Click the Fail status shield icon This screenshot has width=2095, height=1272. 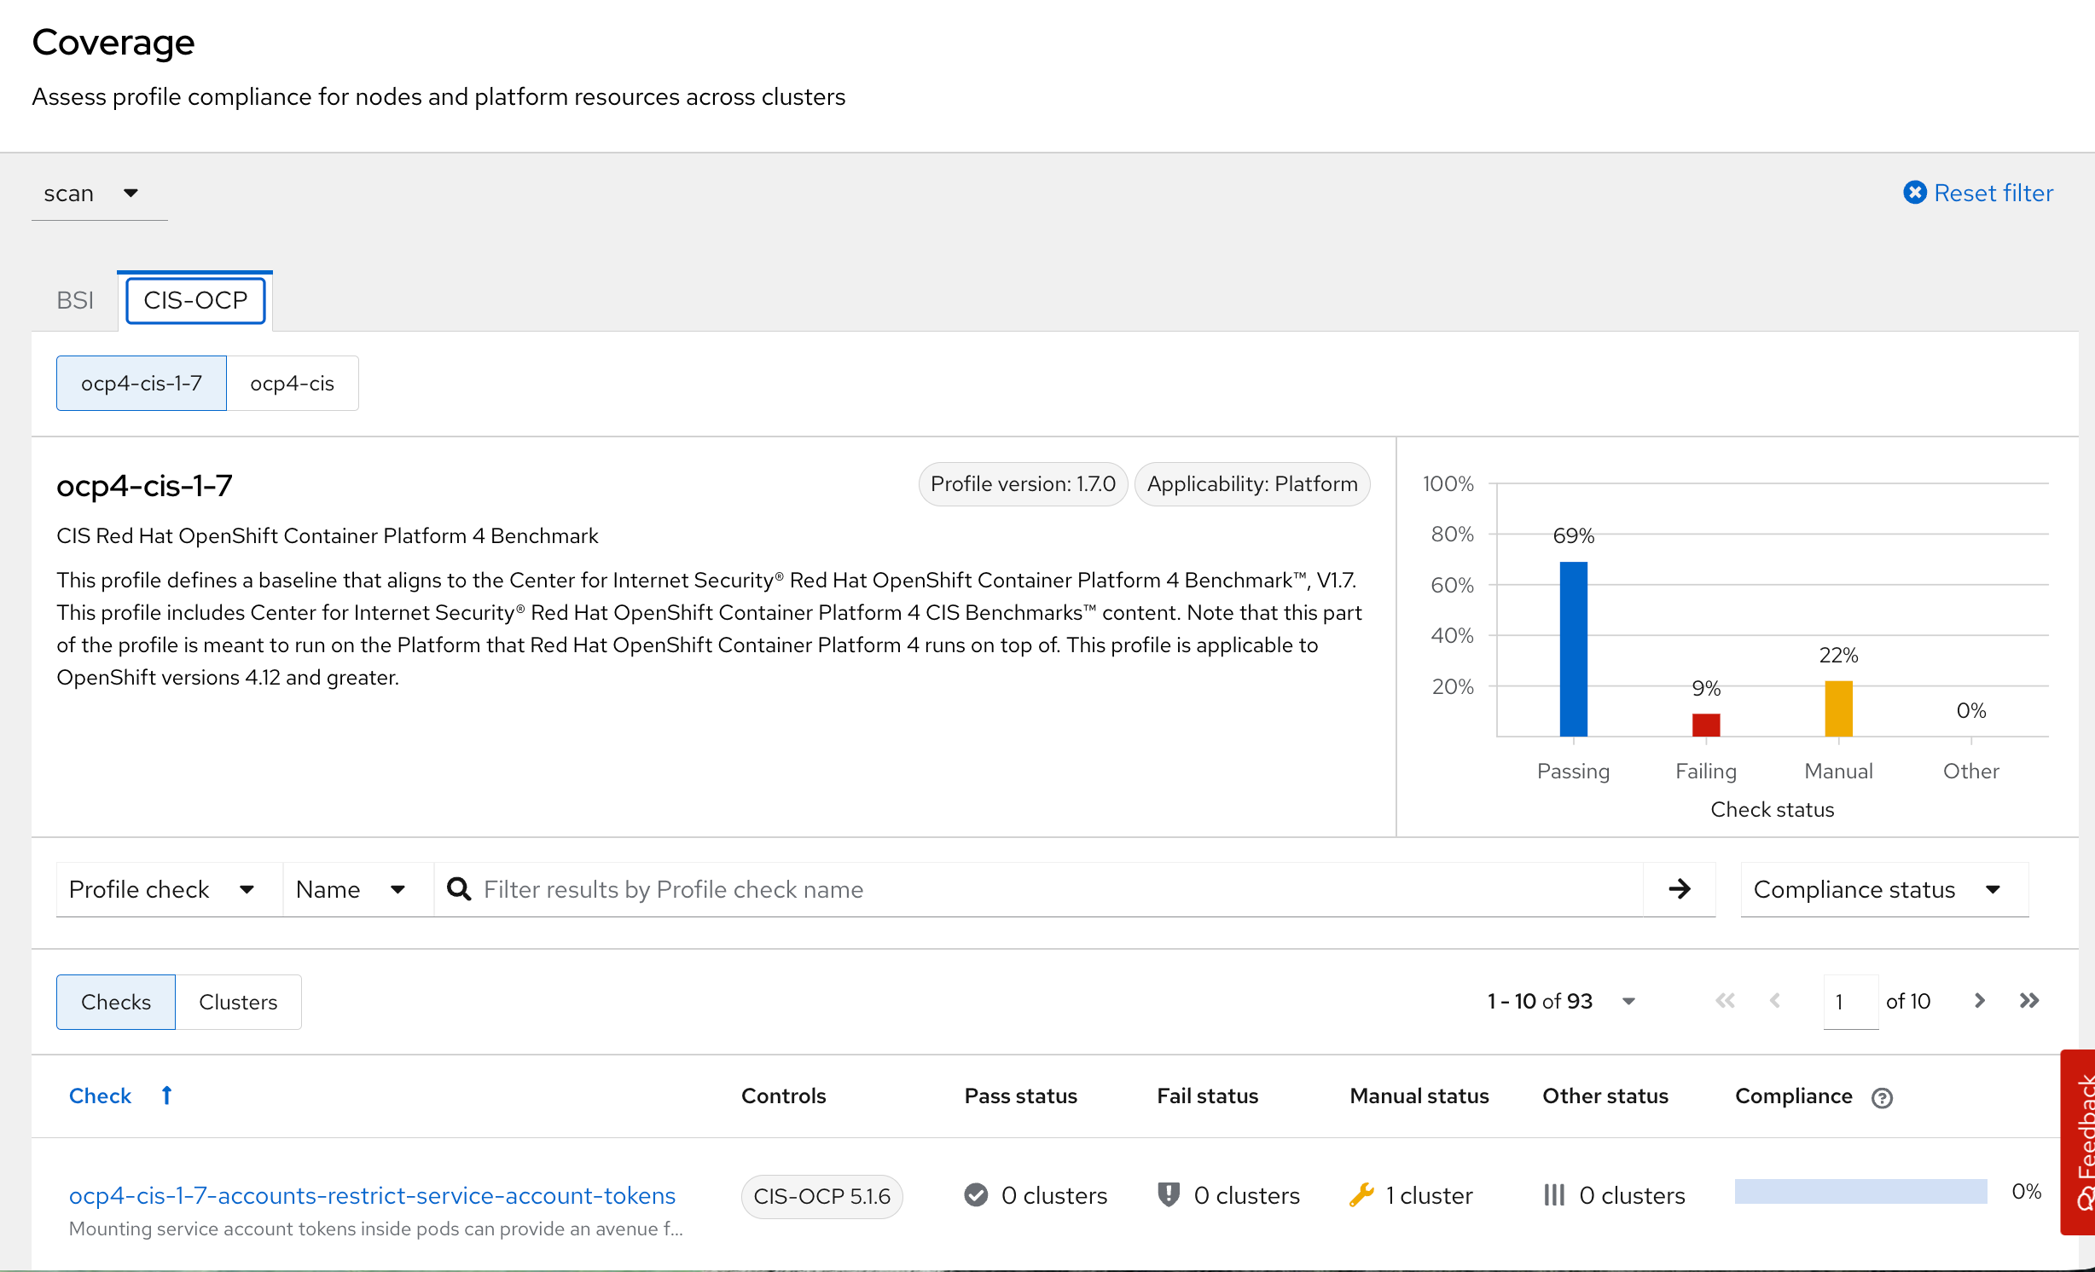click(1169, 1194)
